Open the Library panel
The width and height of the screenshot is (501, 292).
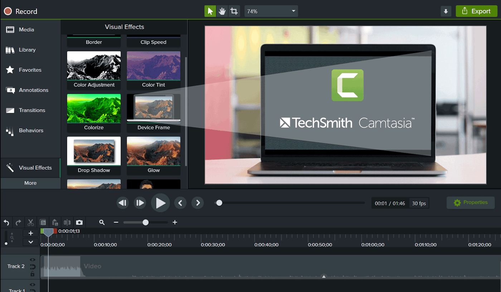click(27, 50)
